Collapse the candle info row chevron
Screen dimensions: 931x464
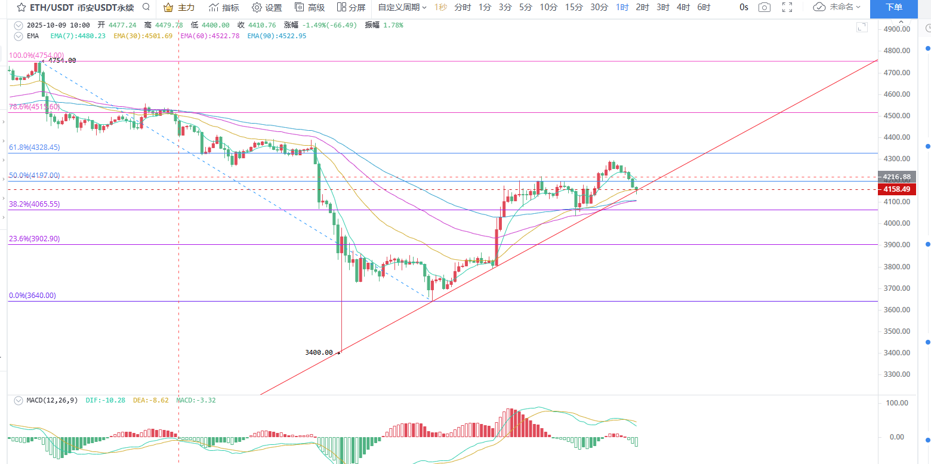pyautogui.click(x=18, y=25)
